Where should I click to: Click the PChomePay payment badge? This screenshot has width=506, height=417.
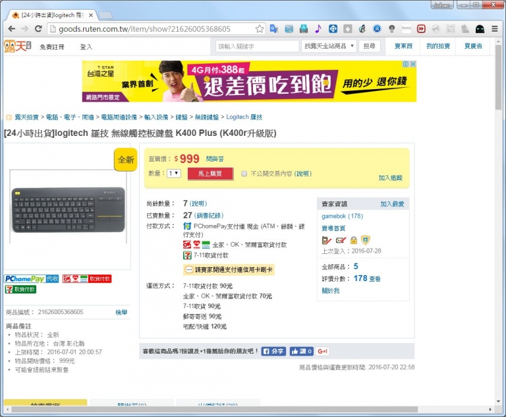point(32,278)
